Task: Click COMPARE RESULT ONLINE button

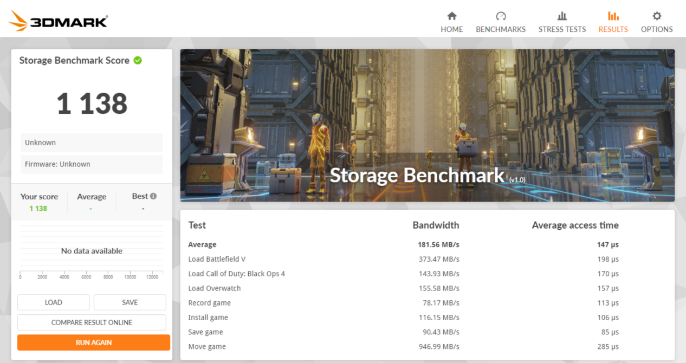Action: tap(92, 322)
